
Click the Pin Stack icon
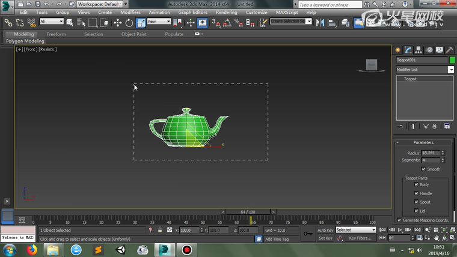(x=401, y=126)
